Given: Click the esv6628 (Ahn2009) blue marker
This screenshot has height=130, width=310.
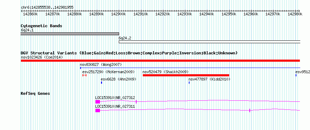Looking at the screenshot, I should tap(101, 83).
